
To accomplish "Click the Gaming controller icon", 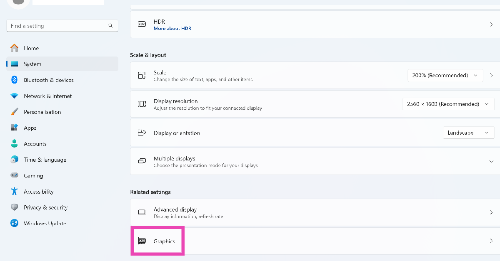I will tap(14, 175).
